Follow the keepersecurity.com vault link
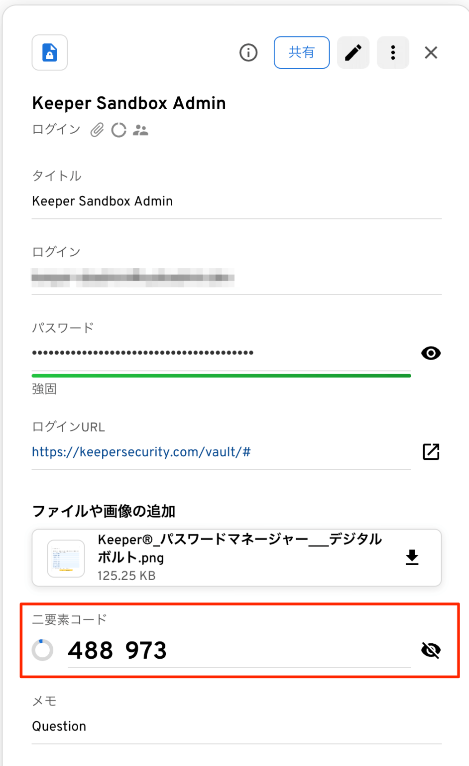The width and height of the screenshot is (469, 766). tap(141, 452)
